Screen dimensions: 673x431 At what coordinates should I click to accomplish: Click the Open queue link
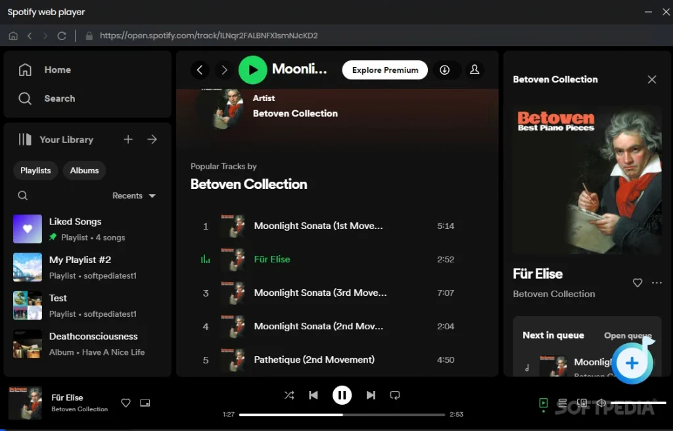628,335
